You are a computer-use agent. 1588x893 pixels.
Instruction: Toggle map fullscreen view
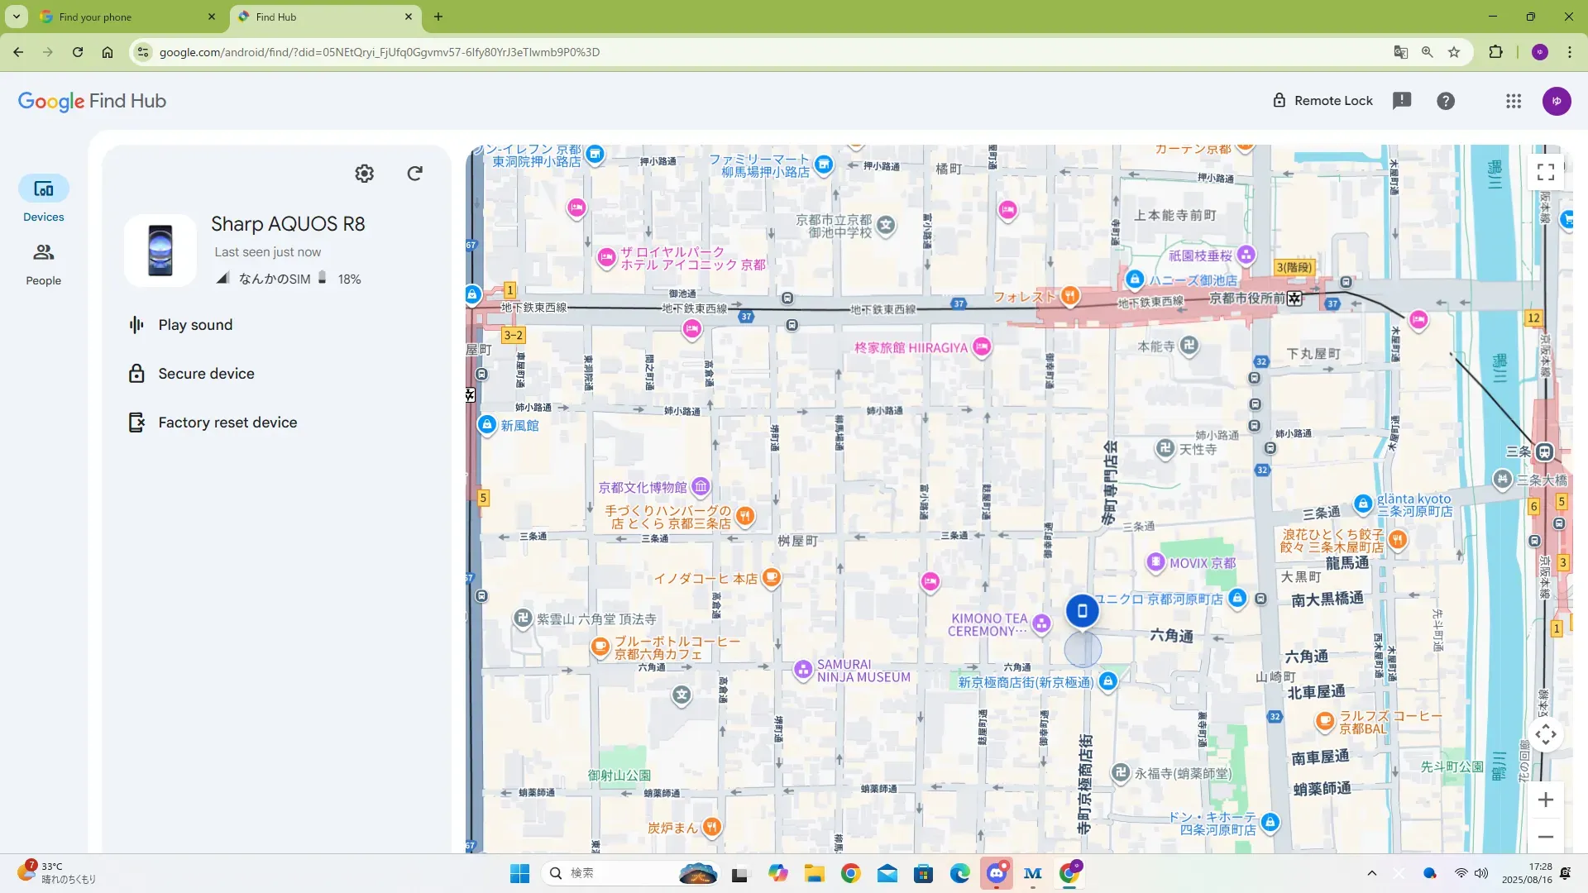[1545, 172]
